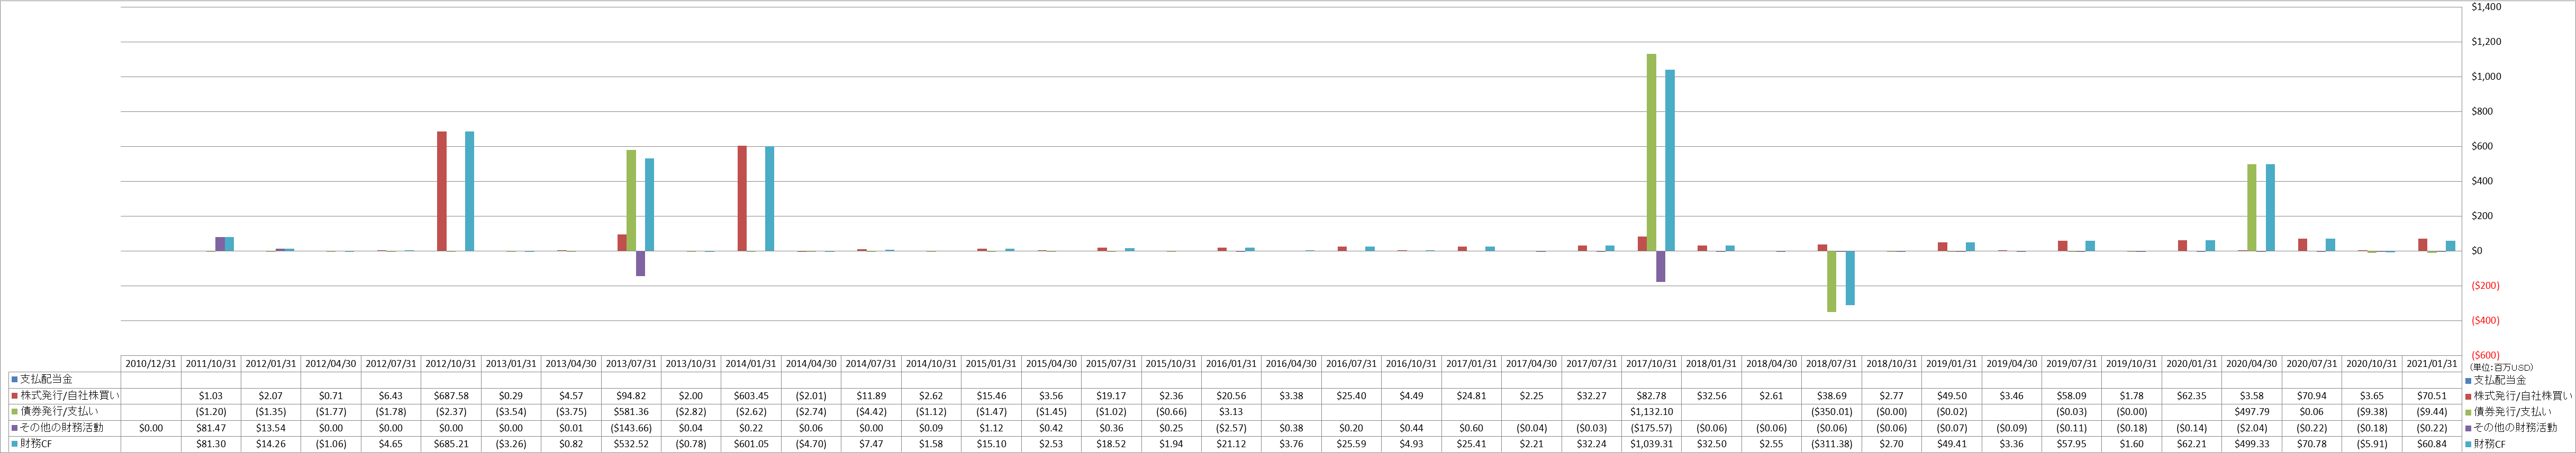
Task: Select the red bar for 2012/10/31
Action: pyautogui.click(x=442, y=191)
